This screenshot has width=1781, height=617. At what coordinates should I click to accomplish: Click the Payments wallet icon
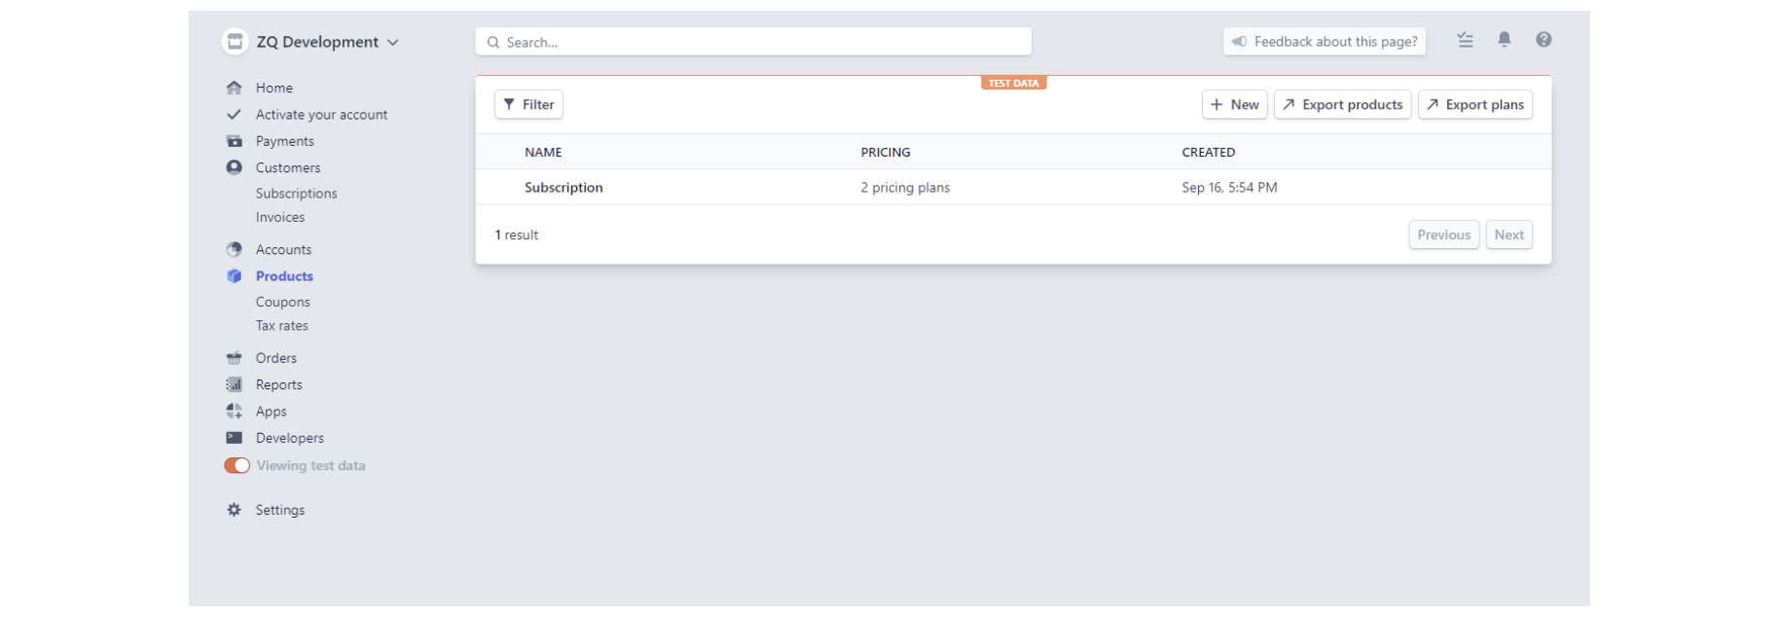point(234,141)
